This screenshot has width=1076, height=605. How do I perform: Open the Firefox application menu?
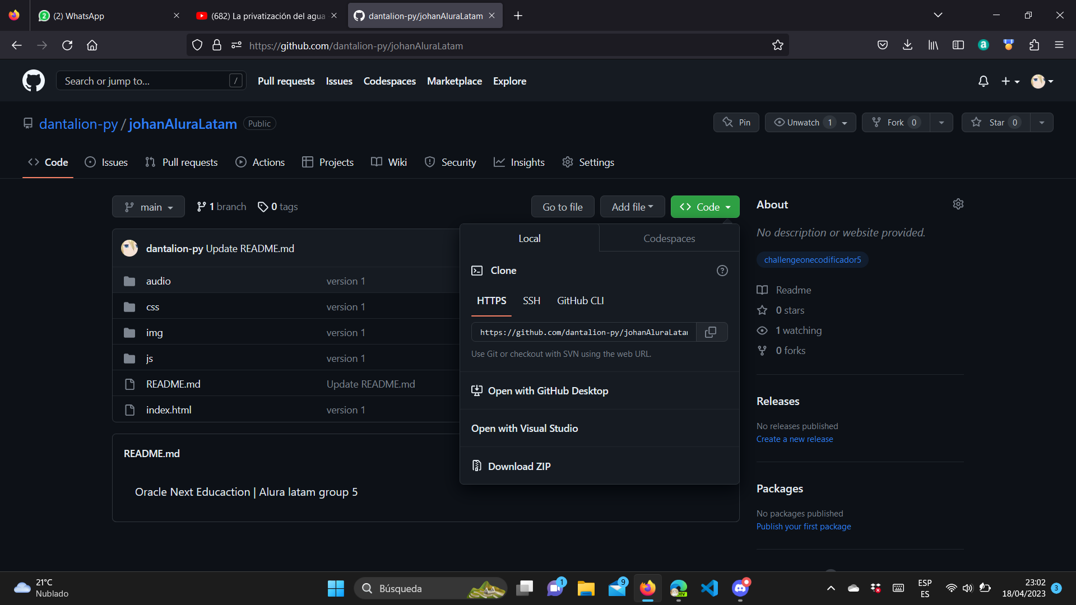click(1059, 45)
